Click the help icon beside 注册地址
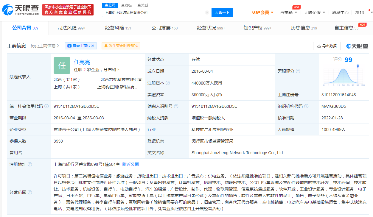The image size is (373, 217). 30,164
